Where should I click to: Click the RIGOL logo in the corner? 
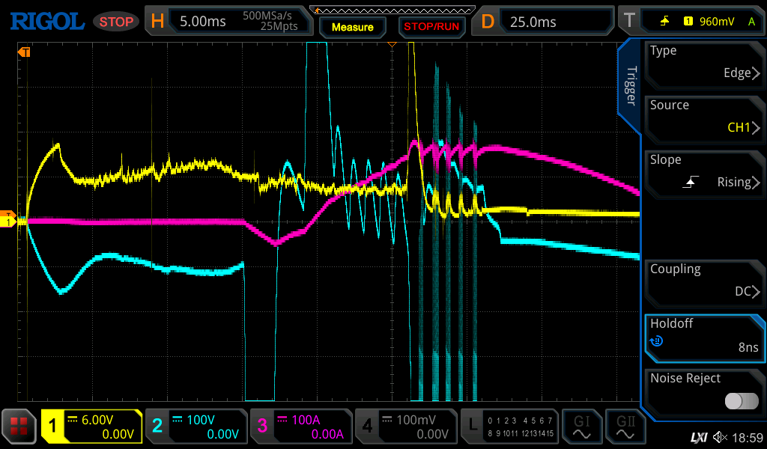[46, 21]
